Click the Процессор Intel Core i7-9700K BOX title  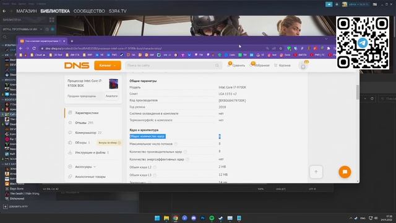(x=85, y=83)
